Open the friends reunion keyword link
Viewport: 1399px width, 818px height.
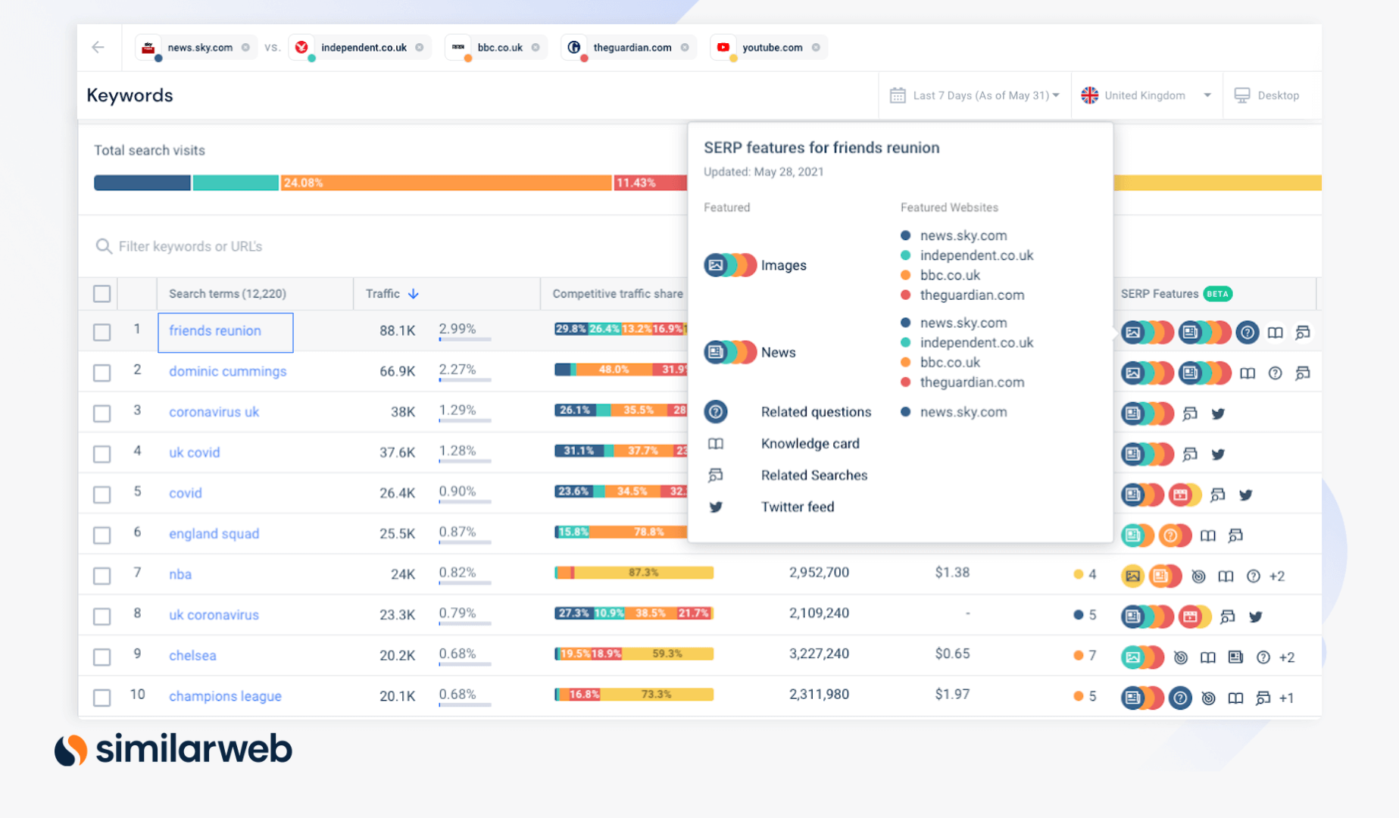[x=215, y=331]
